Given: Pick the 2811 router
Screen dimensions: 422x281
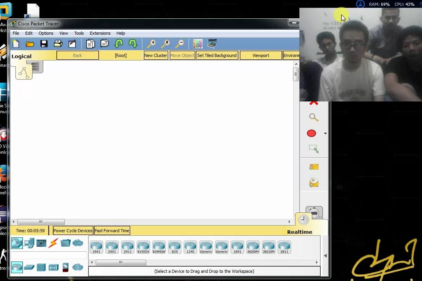Looking at the screenshot, I should pyautogui.click(x=284, y=247).
